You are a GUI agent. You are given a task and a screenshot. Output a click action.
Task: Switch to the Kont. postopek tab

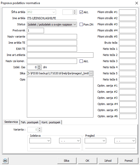pyautogui.click(x=51, y=122)
